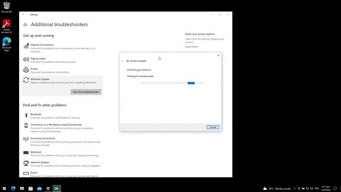Select the Windows Update sync icon

[26, 80]
